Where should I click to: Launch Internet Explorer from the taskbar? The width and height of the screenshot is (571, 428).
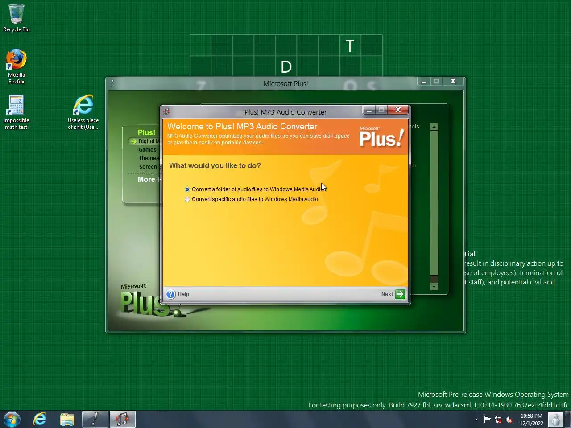tap(40, 419)
